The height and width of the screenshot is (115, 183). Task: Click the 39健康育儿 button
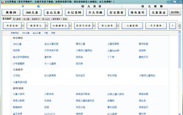pyautogui.click(x=60, y=26)
